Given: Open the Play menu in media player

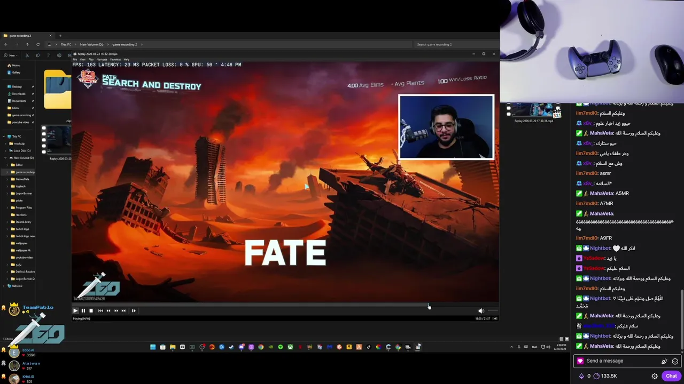Looking at the screenshot, I should [91, 59].
